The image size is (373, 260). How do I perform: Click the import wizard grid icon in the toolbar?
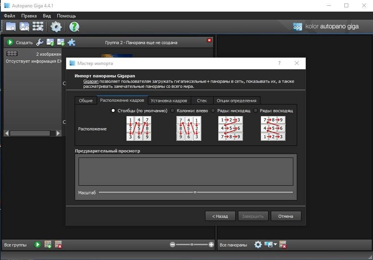tap(38, 27)
